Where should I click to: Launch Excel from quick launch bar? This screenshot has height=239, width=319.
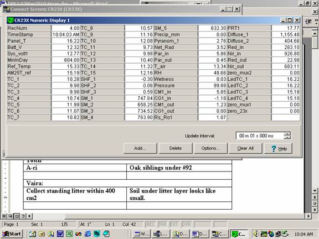69,233
